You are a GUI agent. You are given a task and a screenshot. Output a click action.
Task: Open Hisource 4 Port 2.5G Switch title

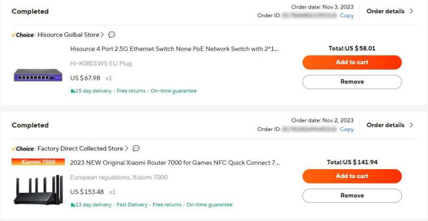(x=175, y=49)
